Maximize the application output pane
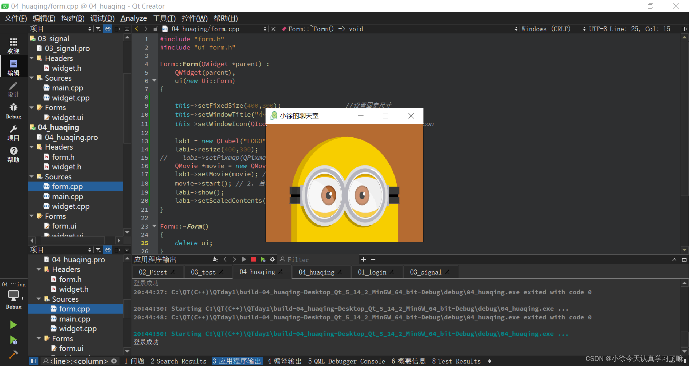The width and height of the screenshot is (689, 366). point(684,259)
